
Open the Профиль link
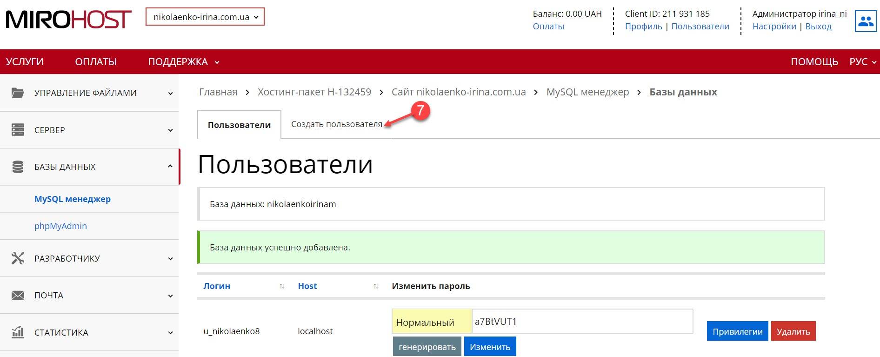tap(643, 27)
